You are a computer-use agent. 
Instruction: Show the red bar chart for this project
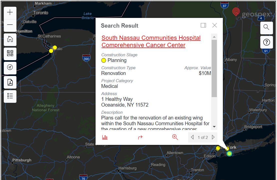[105, 137]
